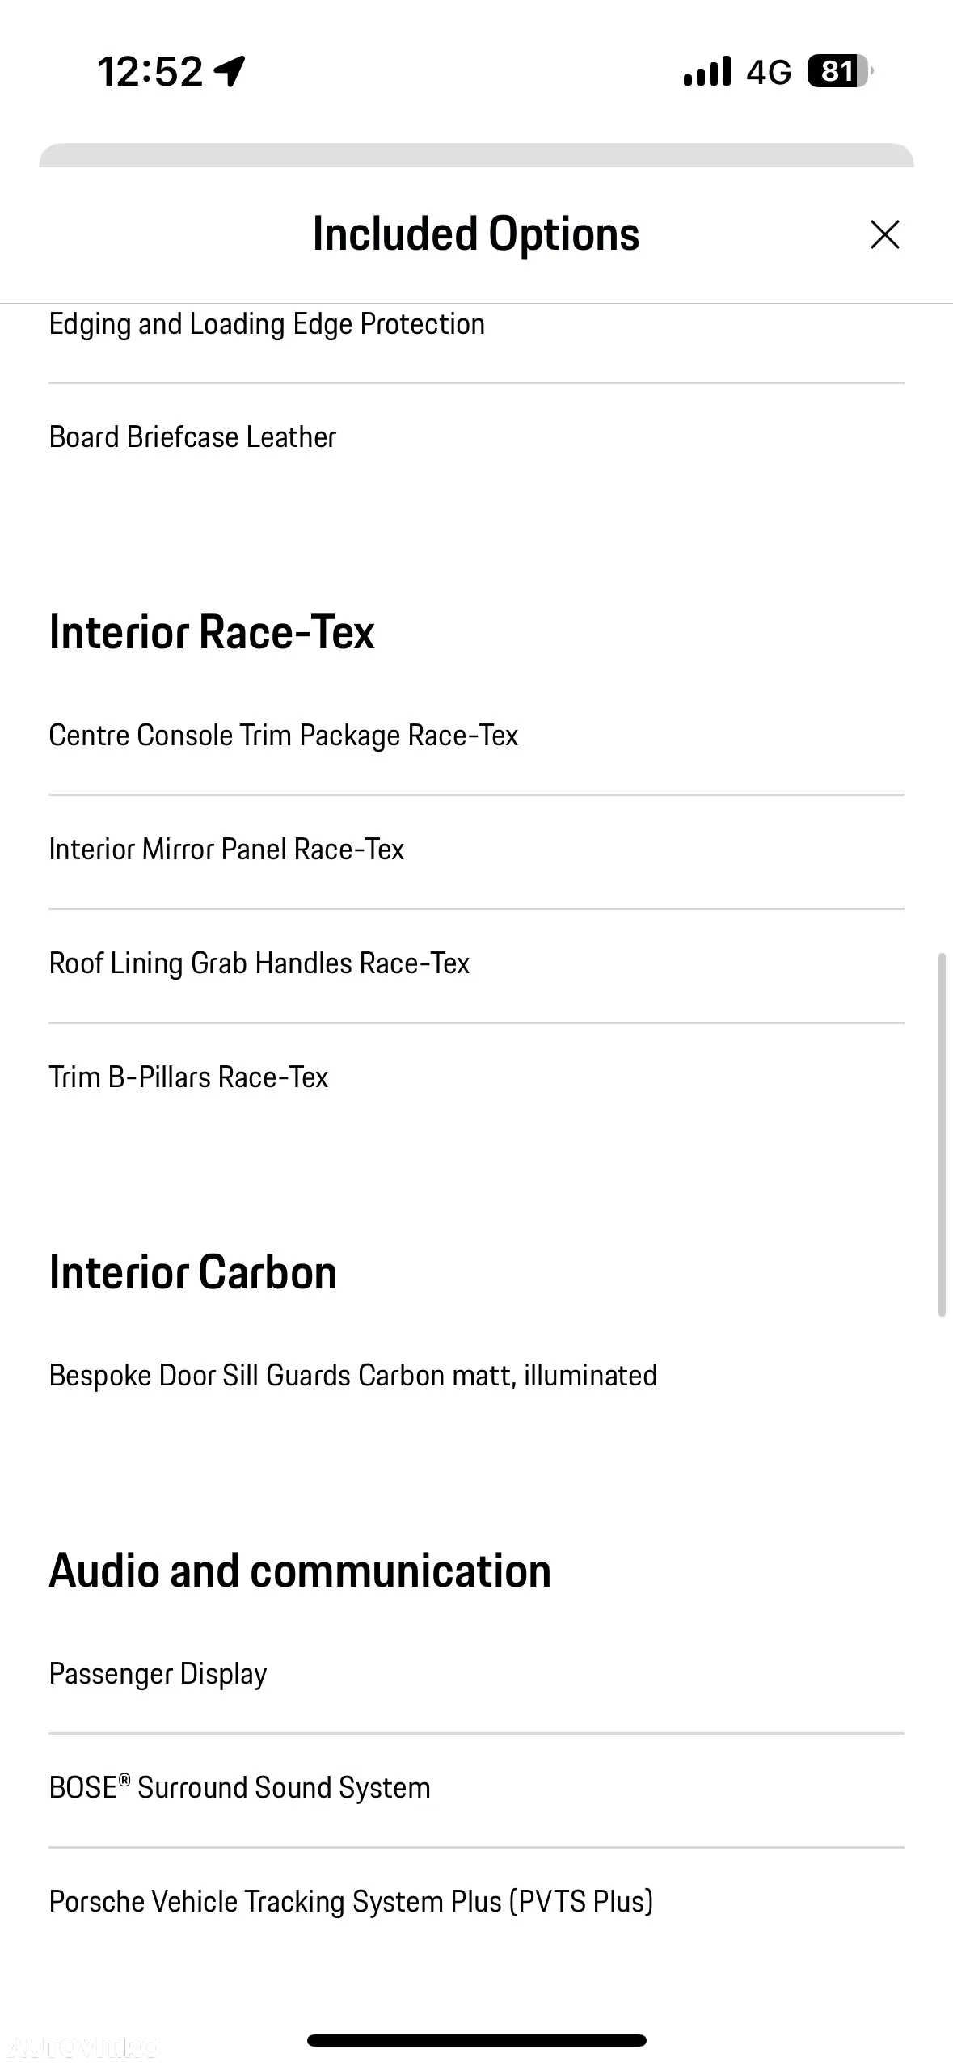Tap the 4G network indicator
953x2066 pixels.
[769, 72]
